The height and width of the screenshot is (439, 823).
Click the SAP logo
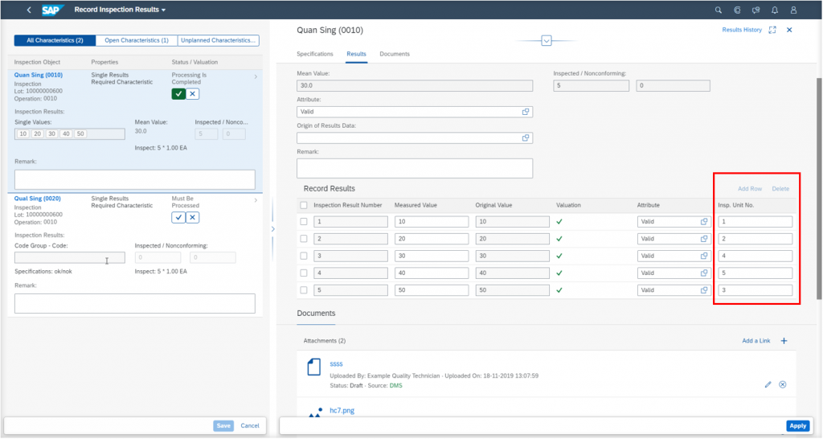click(52, 10)
